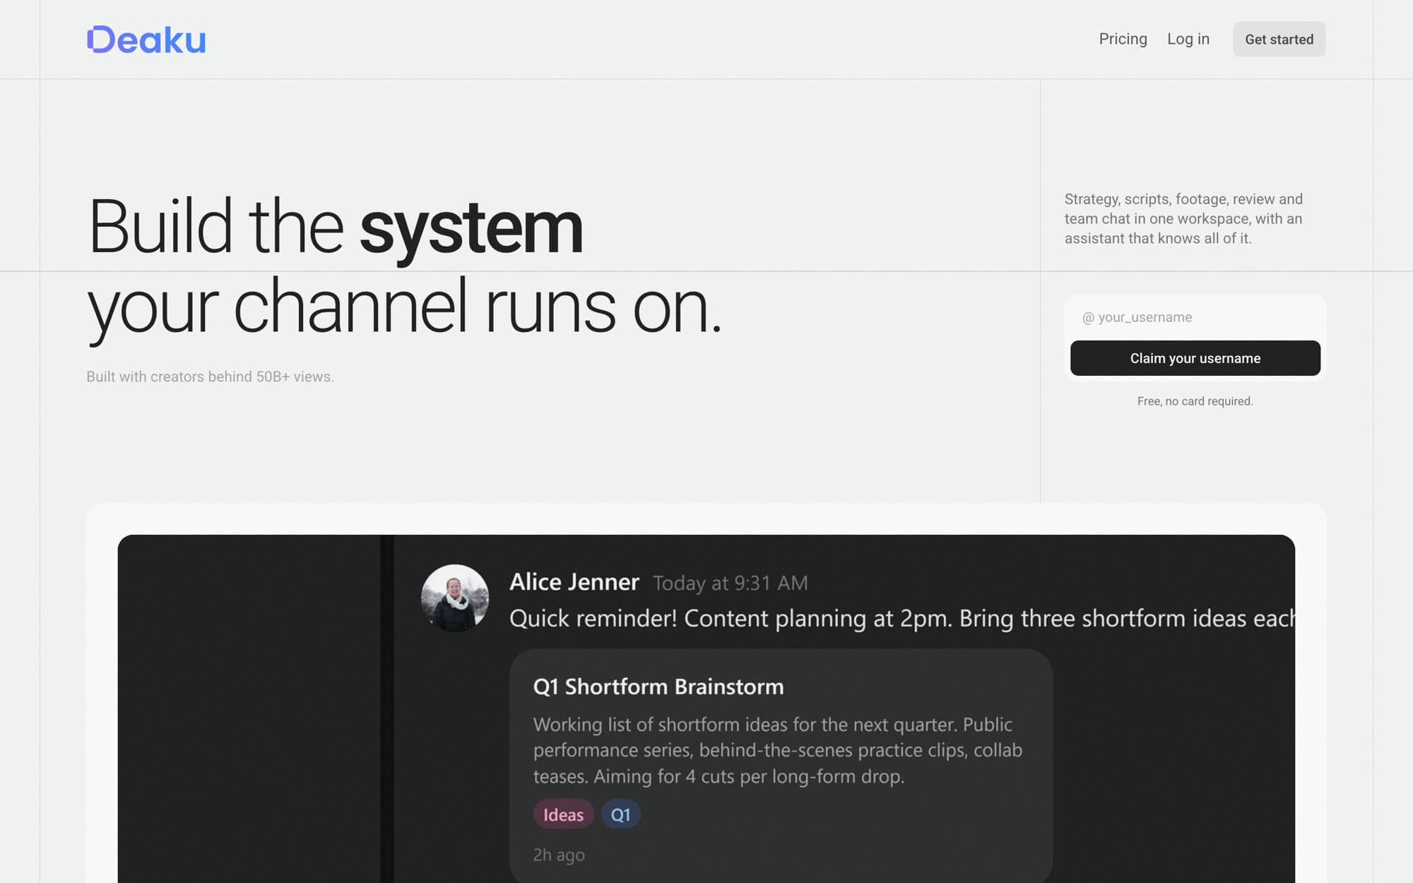Click the Deaku logo

pyautogui.click(x=146, y=40)
